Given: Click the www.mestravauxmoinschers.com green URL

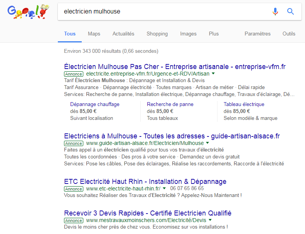Looking at the screenshot, I should click(146, 220).
